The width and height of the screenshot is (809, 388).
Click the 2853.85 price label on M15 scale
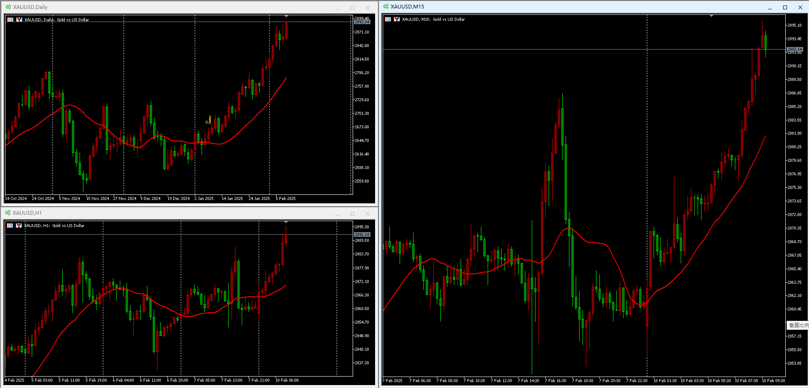[794, 363]
